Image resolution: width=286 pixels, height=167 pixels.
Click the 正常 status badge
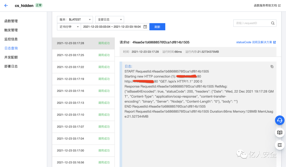39,5
